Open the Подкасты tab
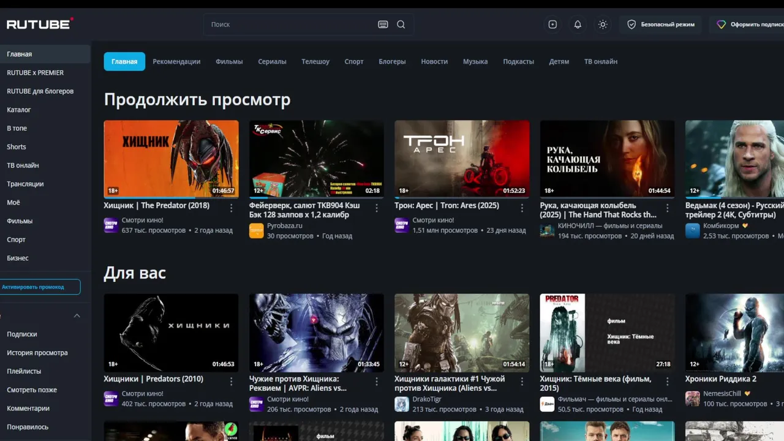This screenshot has height=441, width=784. tap(518, 61)
